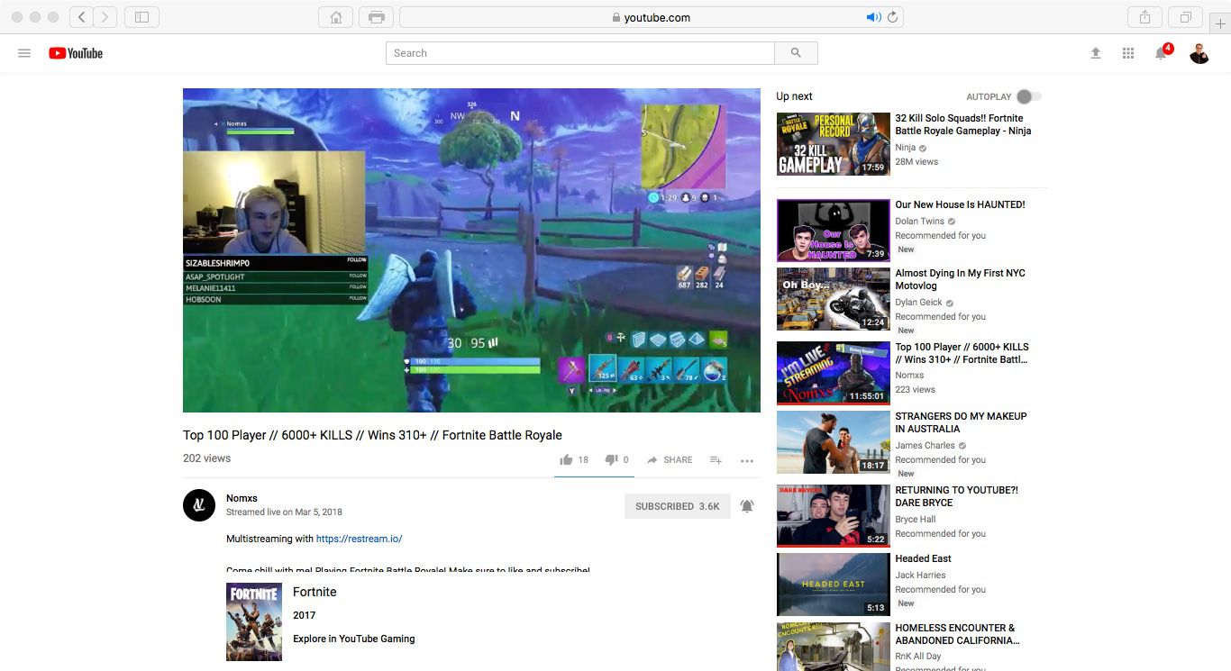Toggle the subscription notification bell for Nomxs
Screen dimensions: 1231x671
(747, 506)
